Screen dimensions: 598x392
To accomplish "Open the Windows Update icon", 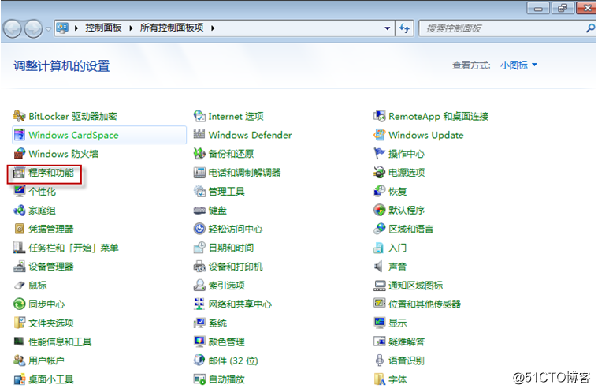I will (380, 135).
